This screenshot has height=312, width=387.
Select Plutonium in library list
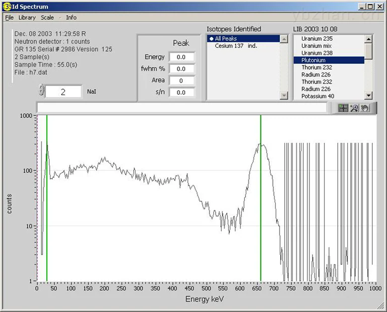(x=329, y=60)
